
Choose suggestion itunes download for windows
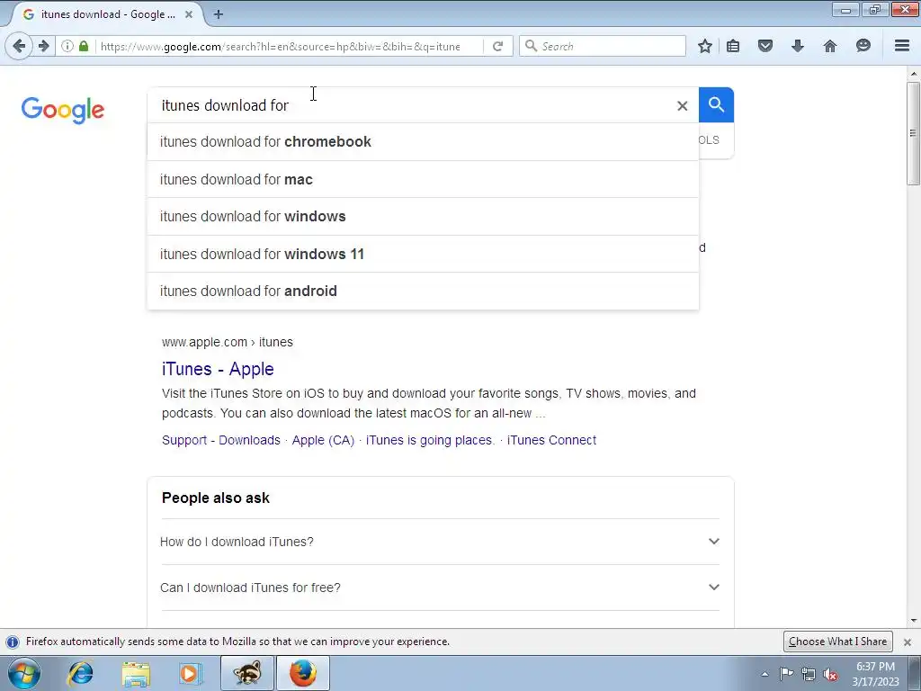423,216
